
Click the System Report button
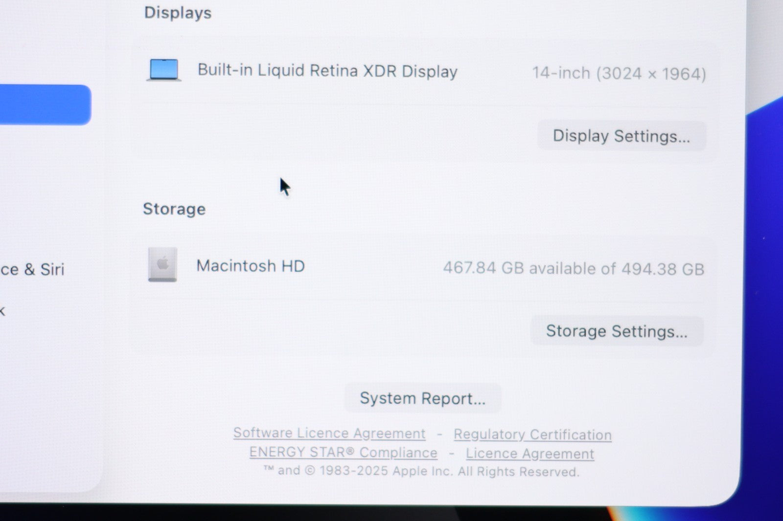click(x=422, y=398)
